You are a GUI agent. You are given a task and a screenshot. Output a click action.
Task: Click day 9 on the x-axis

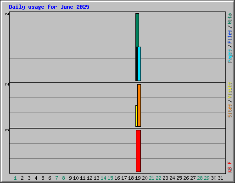point(70,178)
